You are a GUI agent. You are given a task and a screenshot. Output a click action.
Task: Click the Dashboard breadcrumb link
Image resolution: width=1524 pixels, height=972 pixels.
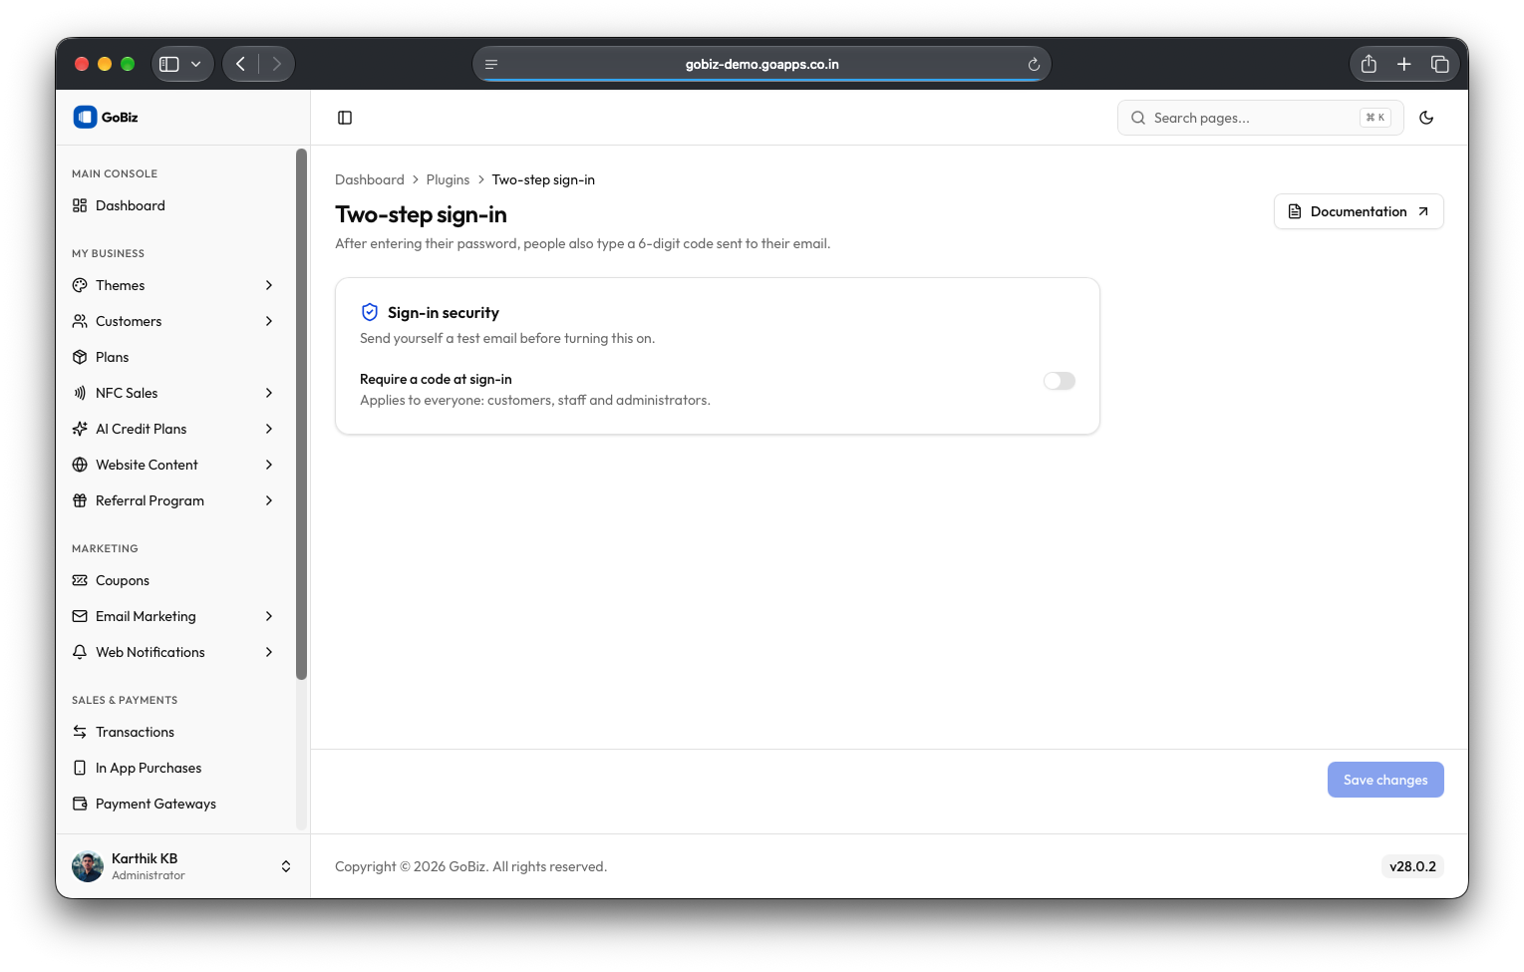pos(370,179)
